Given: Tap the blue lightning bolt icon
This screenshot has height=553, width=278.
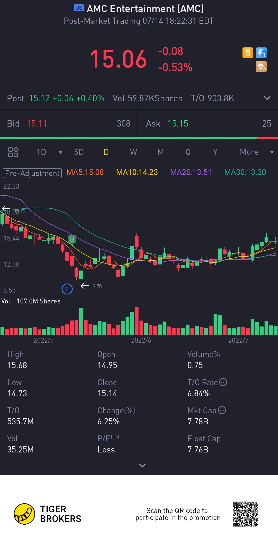Looking at the screenshot, I should click(261, 53).
